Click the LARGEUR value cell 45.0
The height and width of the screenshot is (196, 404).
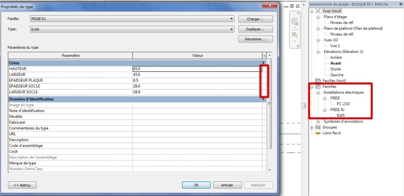pyautogui.click(x=197, y=74)
